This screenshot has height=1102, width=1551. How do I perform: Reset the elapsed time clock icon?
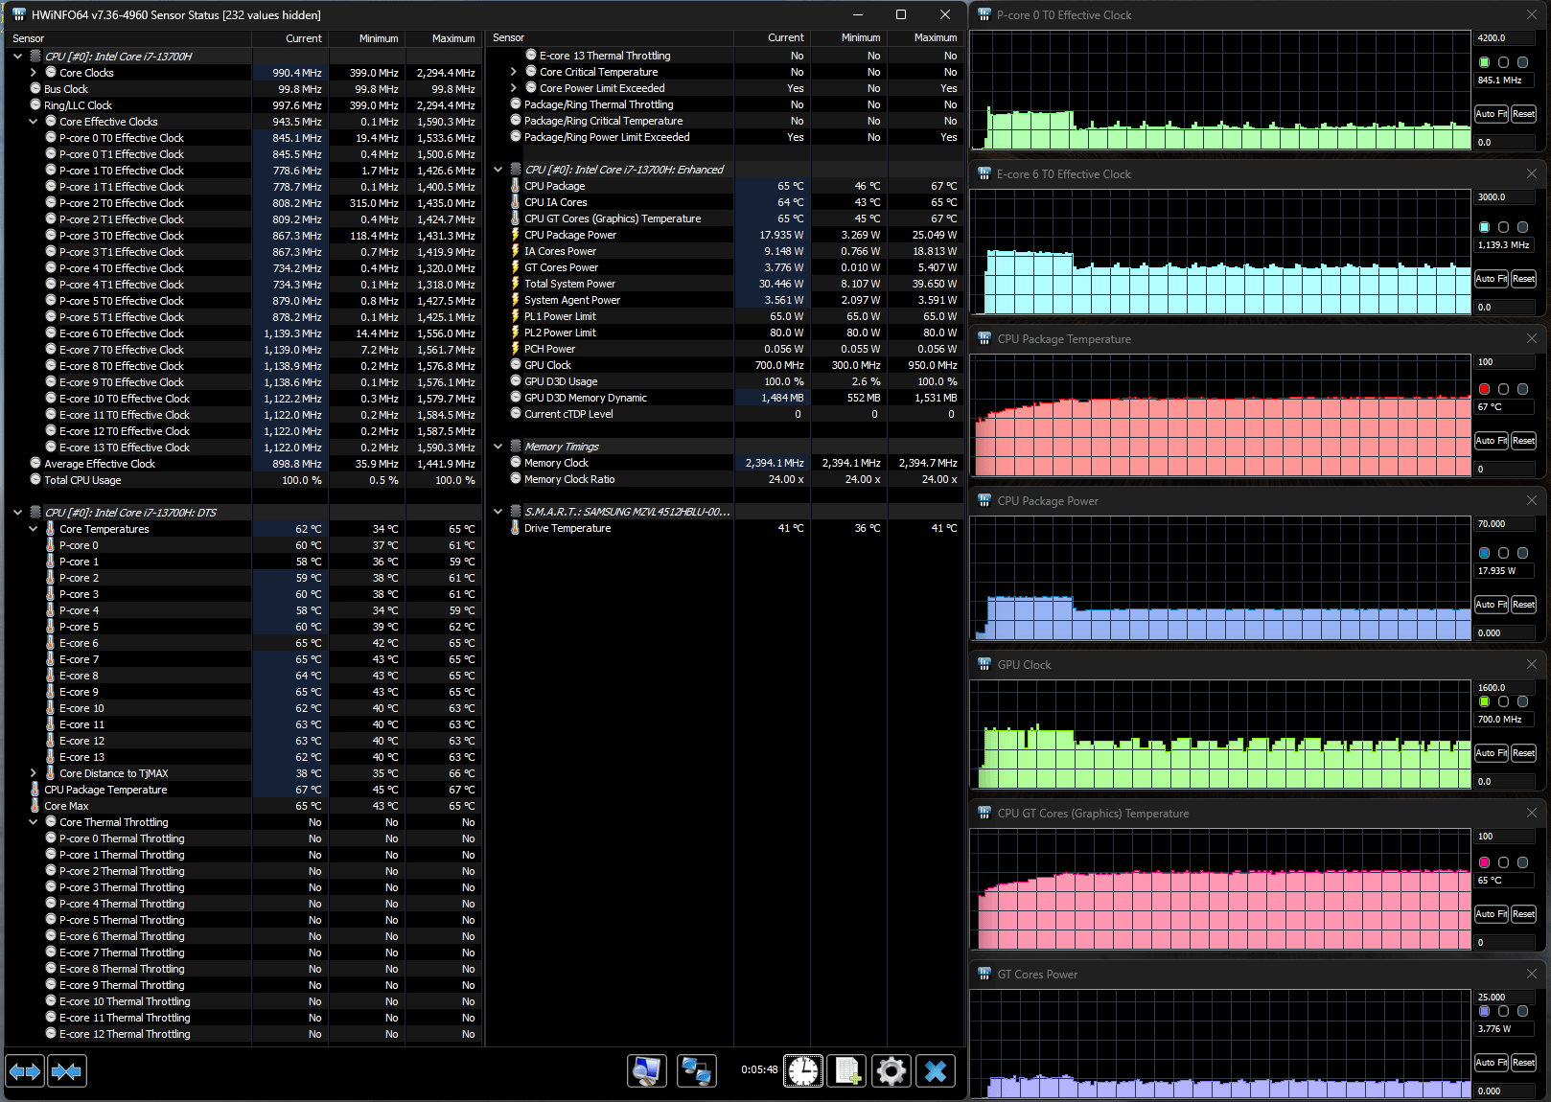click(803, 1070)
